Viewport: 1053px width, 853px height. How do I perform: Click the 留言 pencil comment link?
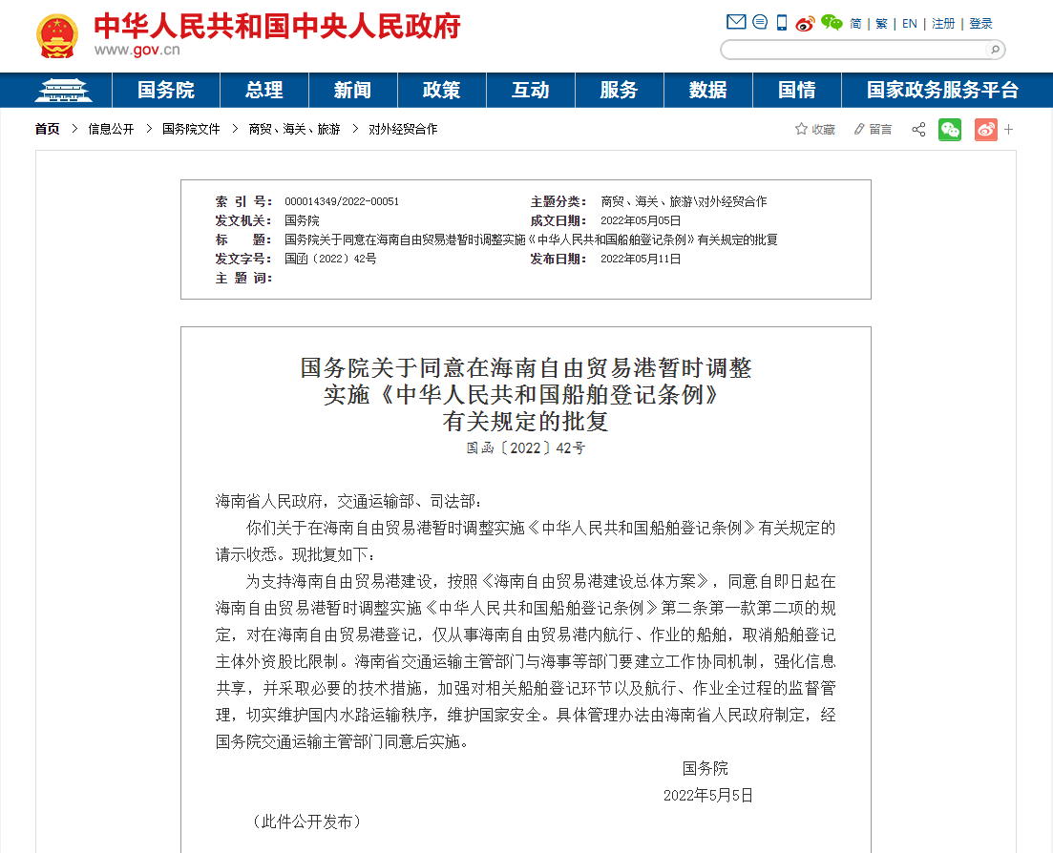click(873, 129)
